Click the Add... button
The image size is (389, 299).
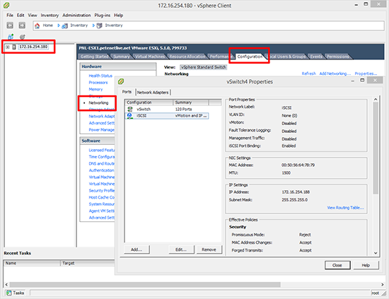[x=137, y=250]
